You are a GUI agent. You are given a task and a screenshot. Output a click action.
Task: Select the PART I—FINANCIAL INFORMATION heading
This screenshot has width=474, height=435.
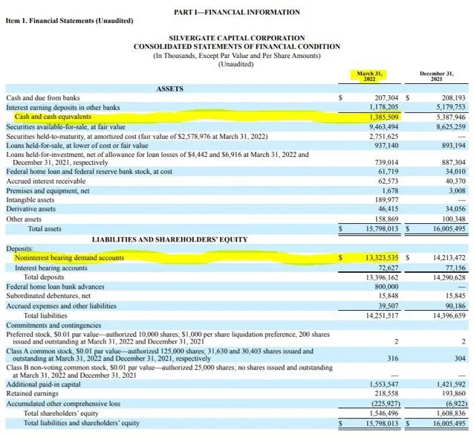[x=236, y=13]
